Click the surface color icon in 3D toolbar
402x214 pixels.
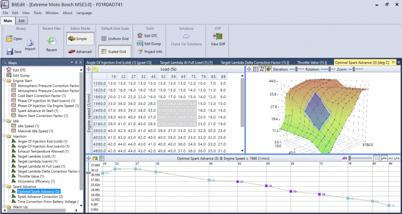269,69
